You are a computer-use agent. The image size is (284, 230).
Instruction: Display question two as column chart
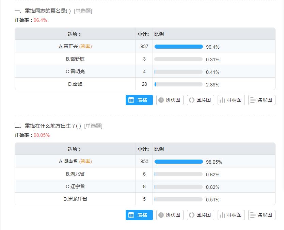coord(231,215)
